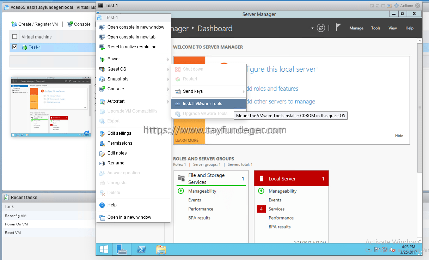The image size is (429, 260).
Task: Open the notifications flag in Server Manager
Action: tap(338, 28)
